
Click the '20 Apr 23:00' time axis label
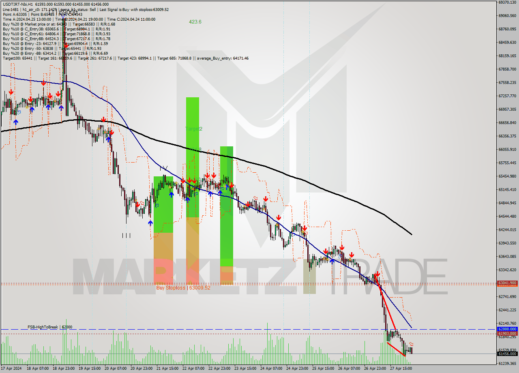coord(141,369)
